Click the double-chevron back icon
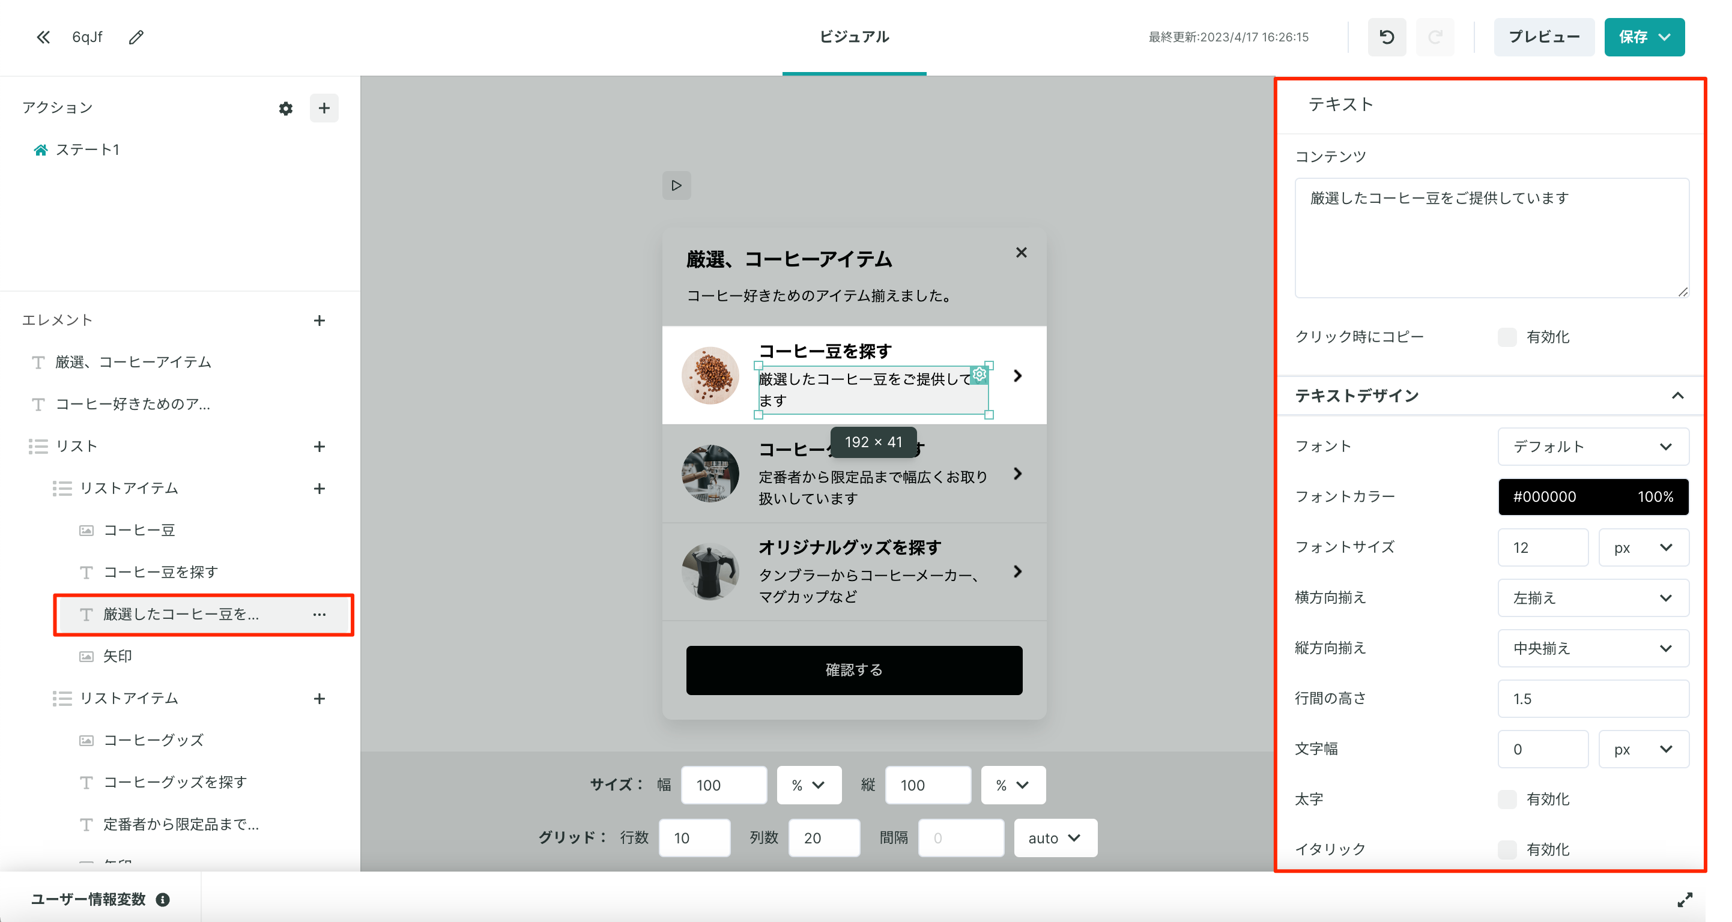Screen dimensions: 1732x922 point(43,37)
